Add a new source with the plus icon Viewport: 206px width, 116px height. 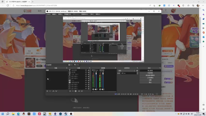coord(70,91)
